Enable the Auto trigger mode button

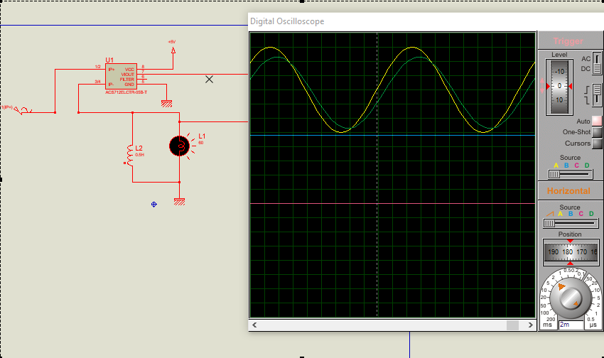tap(597, 121)
